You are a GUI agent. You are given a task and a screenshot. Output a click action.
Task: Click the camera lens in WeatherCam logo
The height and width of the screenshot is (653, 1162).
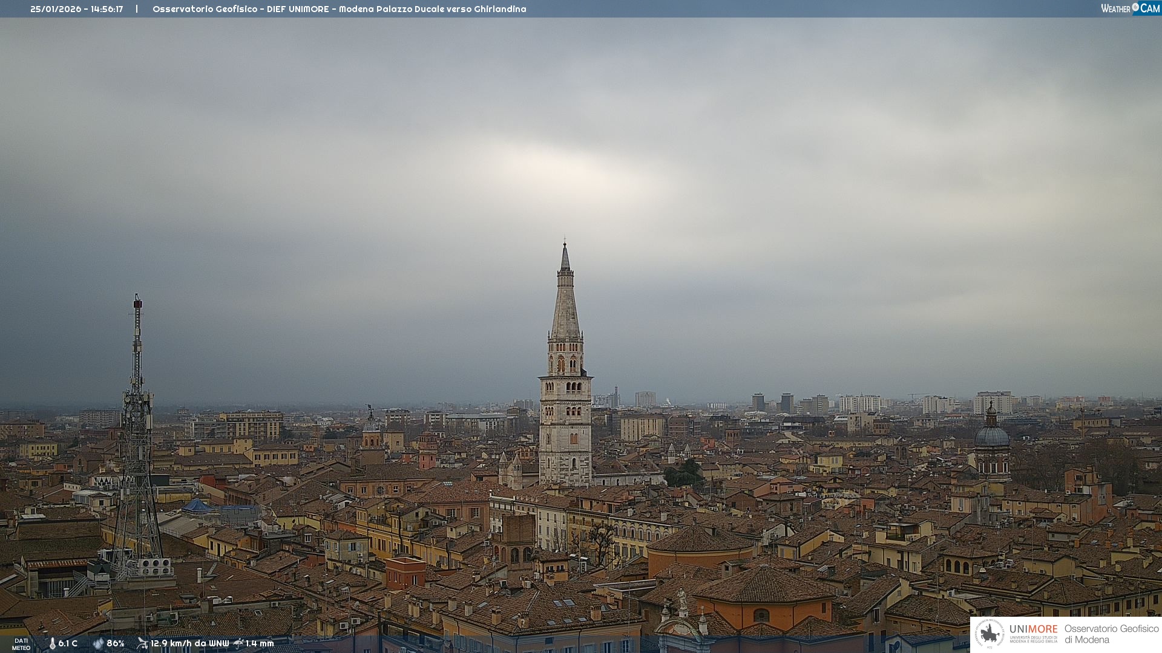pos(1135,7)
